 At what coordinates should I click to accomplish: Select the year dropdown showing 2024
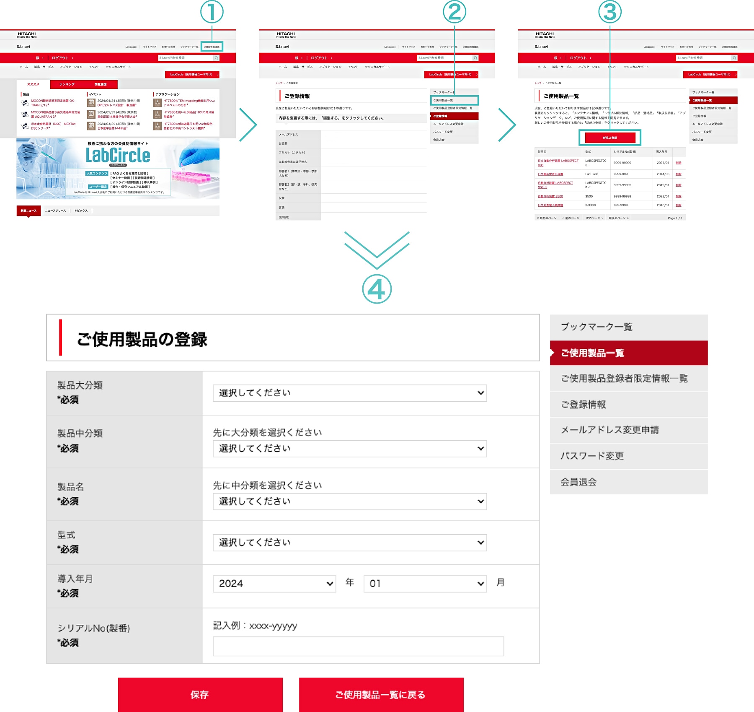274,584
